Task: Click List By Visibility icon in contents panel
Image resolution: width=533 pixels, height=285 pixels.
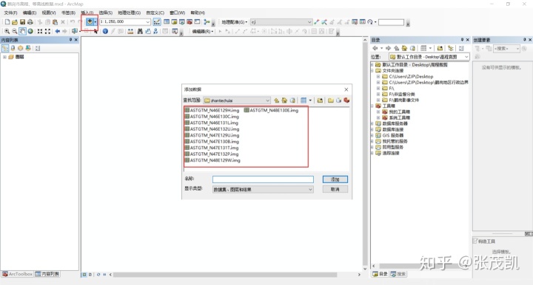Action: 21,48
